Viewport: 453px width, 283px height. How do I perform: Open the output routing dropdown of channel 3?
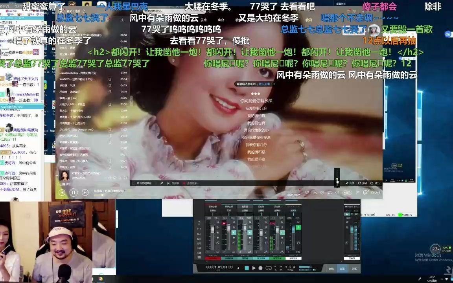[245, 211]
